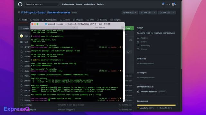Open the commit author avatar

(22, 36)
